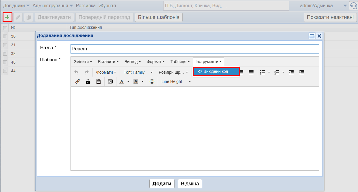Toggle the select-all header checkbox
The width and height of the screenshot is (358, 192).
(5, 28)
